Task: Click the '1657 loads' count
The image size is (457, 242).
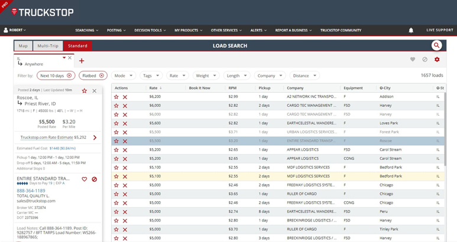Action: click(432, 76)
